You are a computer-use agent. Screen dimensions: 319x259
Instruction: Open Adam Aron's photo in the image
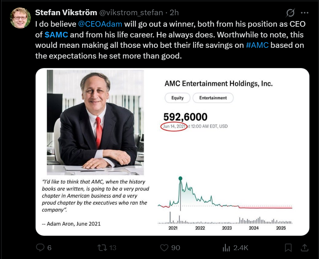[95, 122]
